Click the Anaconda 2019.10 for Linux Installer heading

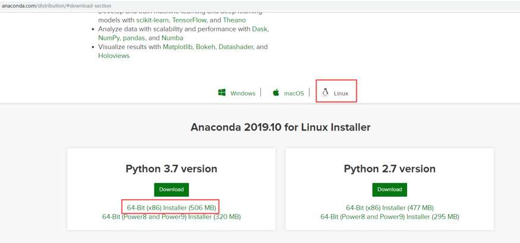click(281, 127)
